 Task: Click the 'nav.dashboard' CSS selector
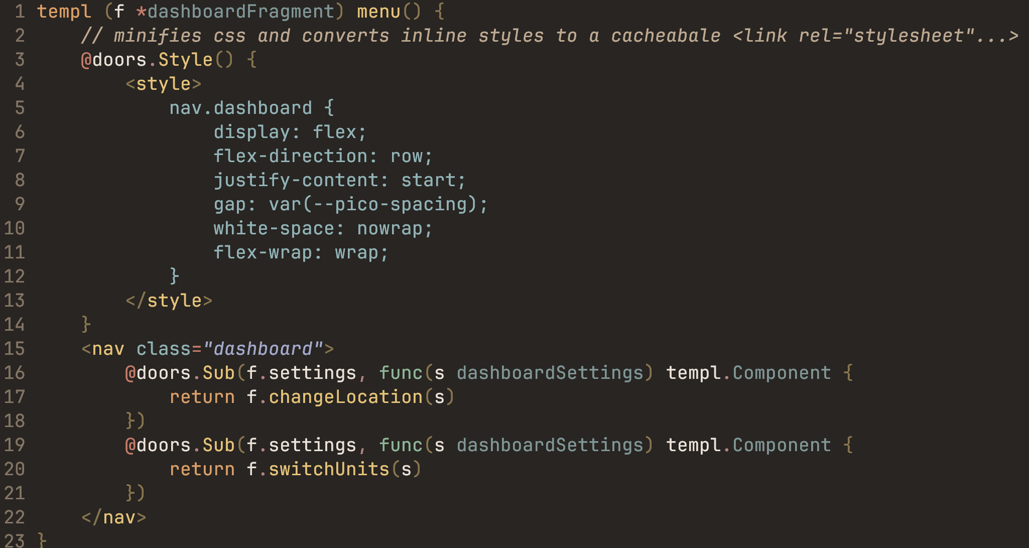click(x=240, y=108)
